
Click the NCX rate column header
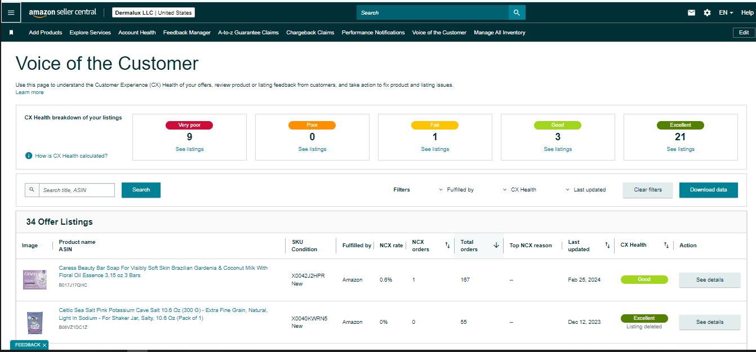click(x=392, y=246)
